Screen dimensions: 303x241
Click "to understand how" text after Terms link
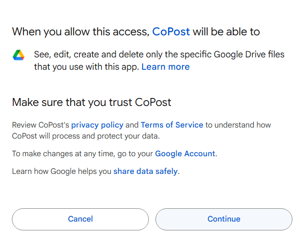238,125
